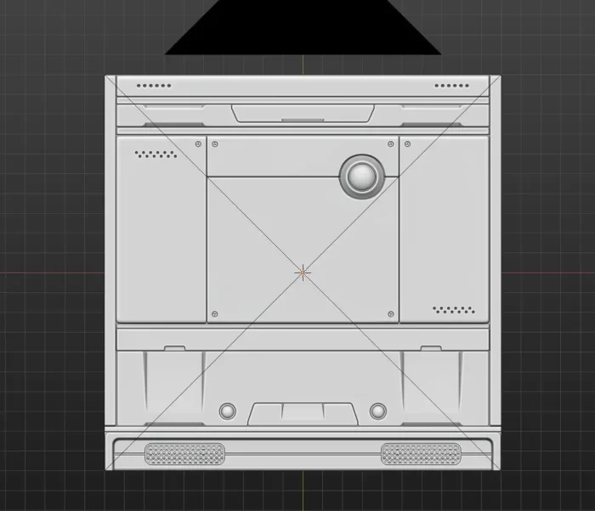Select the bottom-left mesh grille
Viewport: 595px width, 511px height.
184,454
